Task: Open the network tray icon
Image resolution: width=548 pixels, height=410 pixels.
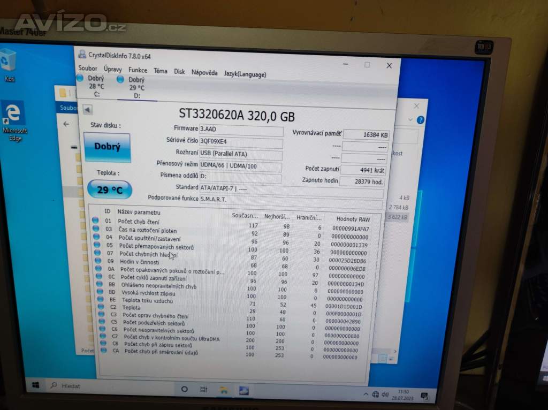Action: click(x=375, y=394)
